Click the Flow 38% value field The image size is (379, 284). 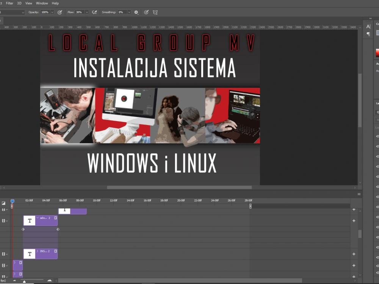pos(79,12)
